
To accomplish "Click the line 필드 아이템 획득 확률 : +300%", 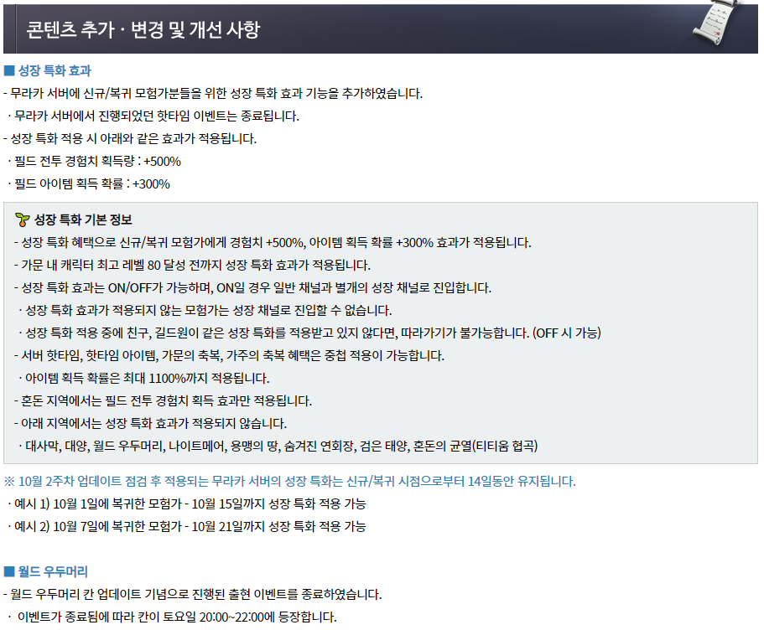I will click(x=89, y=184).
